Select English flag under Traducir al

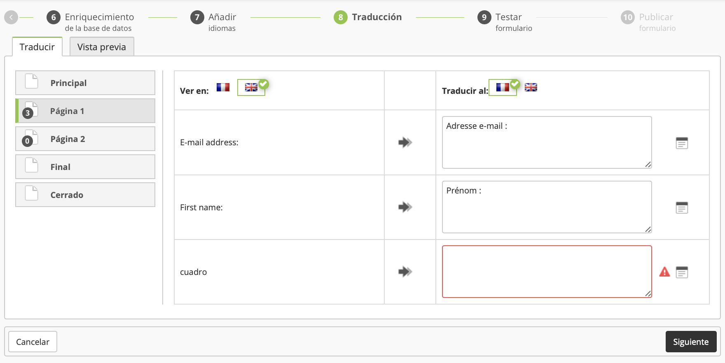coord(531,87)
